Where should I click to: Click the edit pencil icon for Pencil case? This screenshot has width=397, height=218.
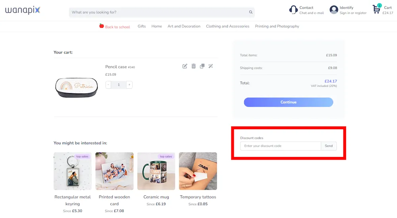(x=185, y=66)
